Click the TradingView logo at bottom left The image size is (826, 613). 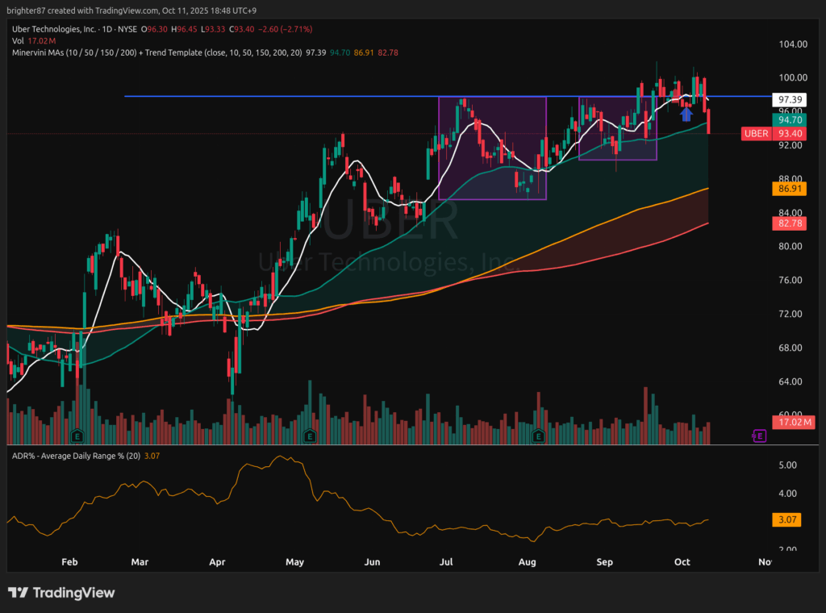[x=61, y=593]
